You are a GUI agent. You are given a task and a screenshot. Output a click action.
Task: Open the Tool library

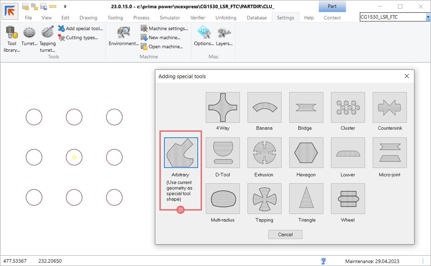pos(12,39)
